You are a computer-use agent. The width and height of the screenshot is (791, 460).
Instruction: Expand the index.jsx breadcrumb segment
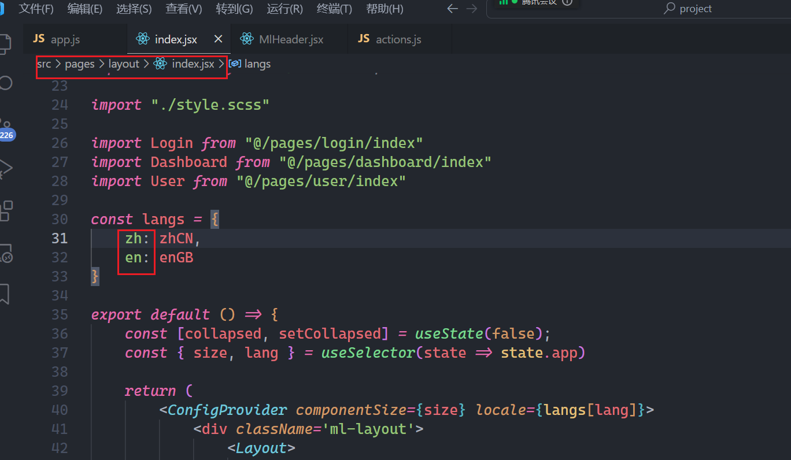point(184,64)
